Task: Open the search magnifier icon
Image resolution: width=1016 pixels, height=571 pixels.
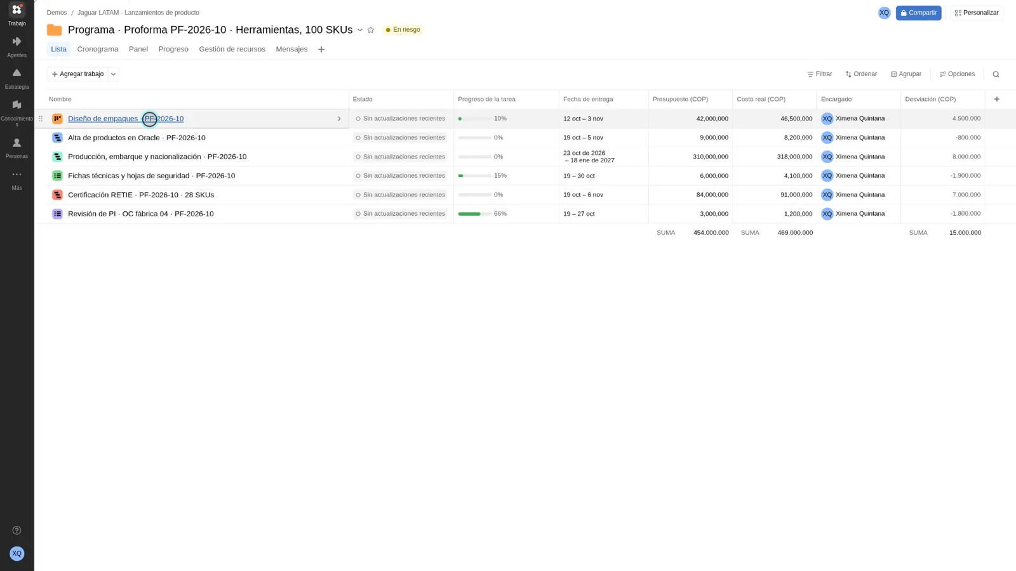Action: click(x=996, y=74)
